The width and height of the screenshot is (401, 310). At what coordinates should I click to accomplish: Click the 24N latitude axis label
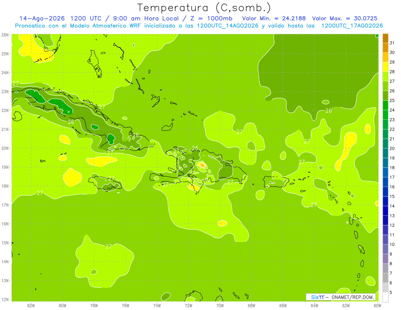(x=5, y=73)
